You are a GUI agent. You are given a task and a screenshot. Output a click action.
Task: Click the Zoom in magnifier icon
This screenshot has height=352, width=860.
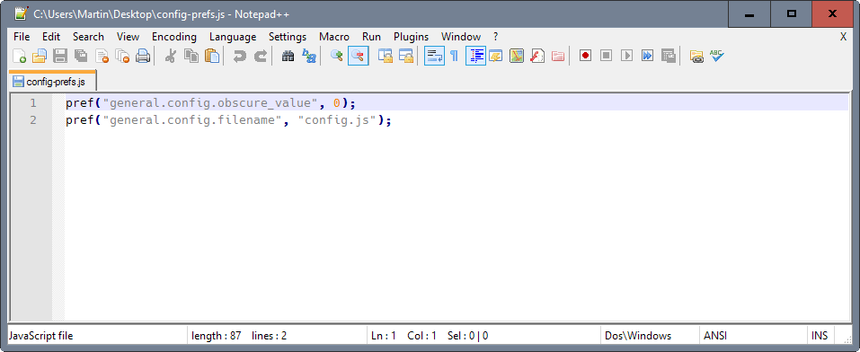tap(337, 56)
